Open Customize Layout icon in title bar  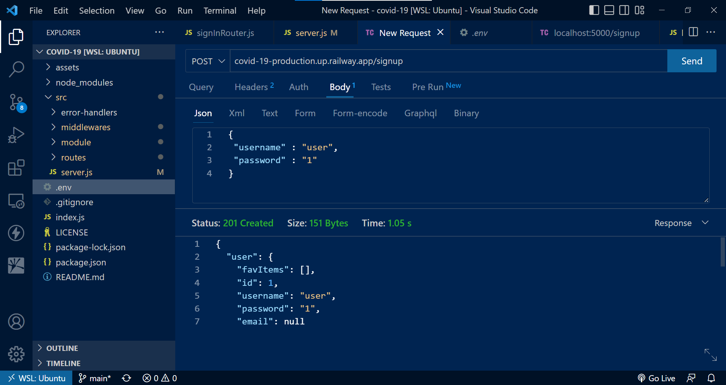639,10
